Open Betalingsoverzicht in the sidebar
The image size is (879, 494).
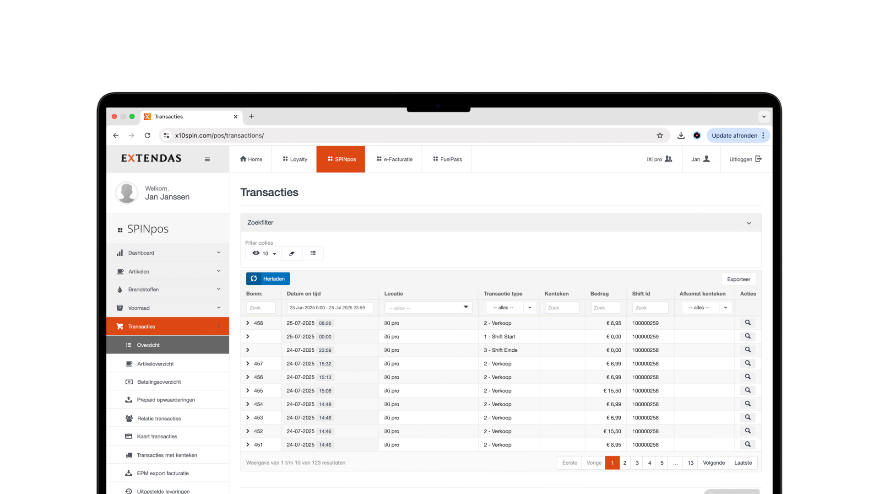pyautogui.click(x=159, y=382)
